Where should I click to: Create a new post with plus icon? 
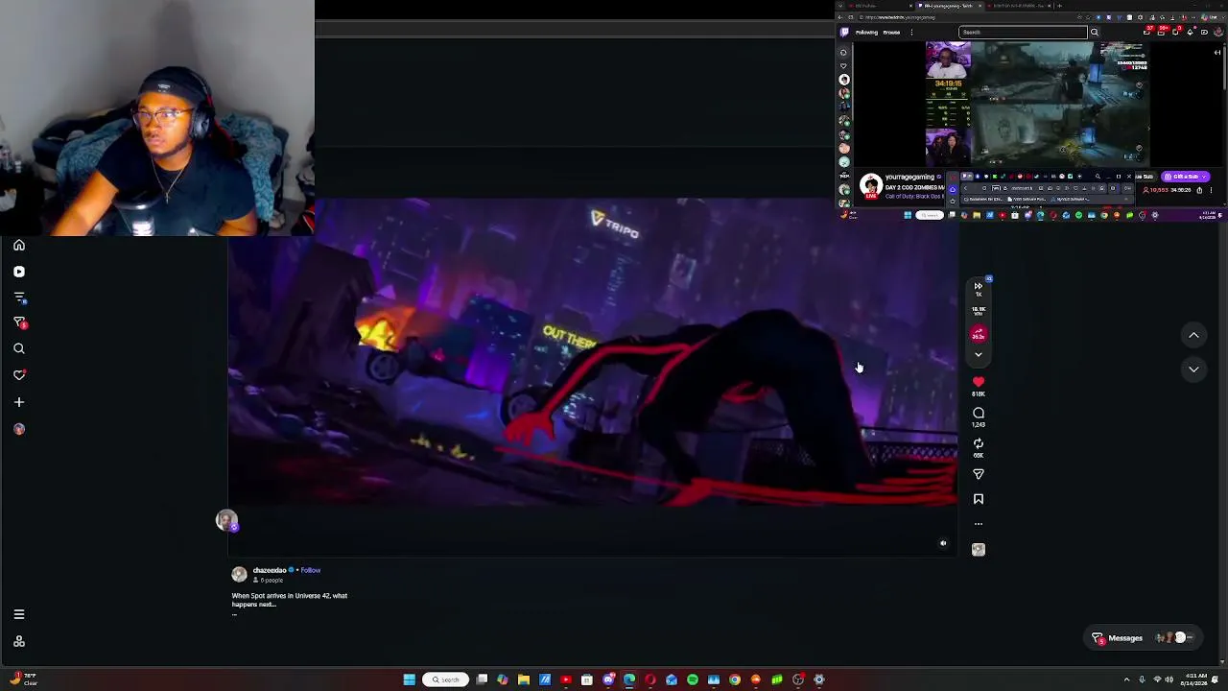[19, 402]
